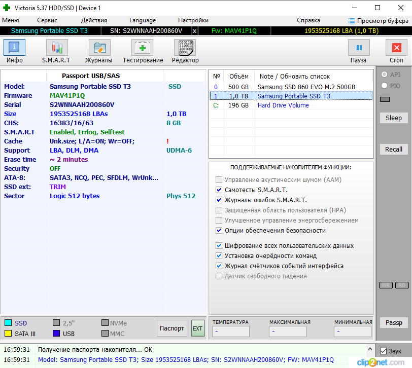Open the Тестирование first-aid icon
Image resolution: width=412 pixels, height=368 pixels.
click(142, 48)
